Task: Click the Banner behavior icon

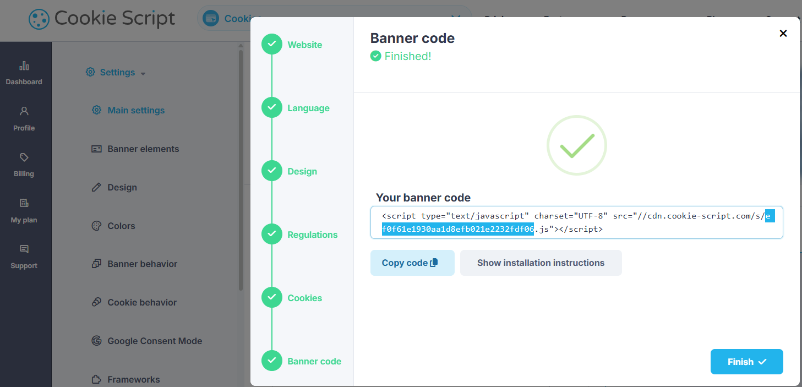Action: click(x=96, y=264)
